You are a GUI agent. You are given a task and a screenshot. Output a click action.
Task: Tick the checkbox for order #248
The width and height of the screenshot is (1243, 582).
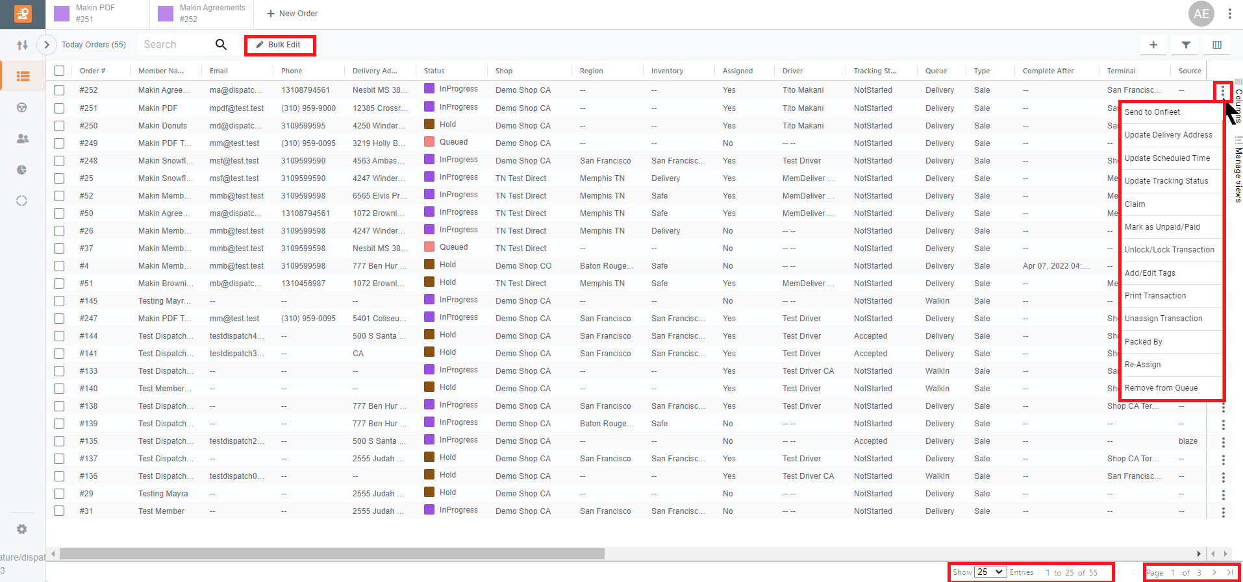coord(59,160)
